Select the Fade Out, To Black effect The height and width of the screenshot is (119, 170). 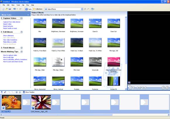(x=77, y=43)
